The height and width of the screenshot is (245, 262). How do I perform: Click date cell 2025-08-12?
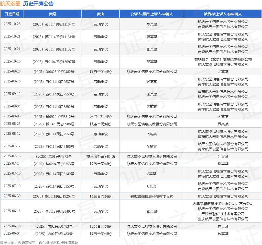[x=12, y=133]
